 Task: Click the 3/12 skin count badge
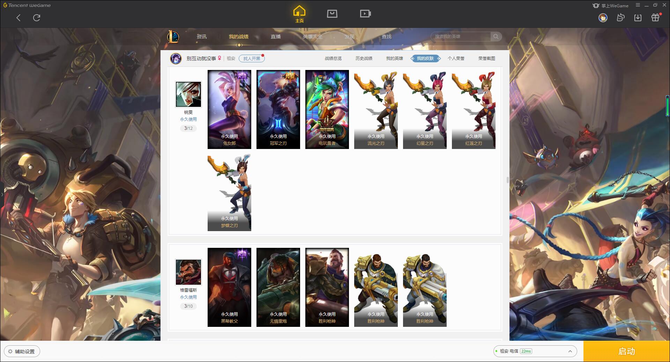point(188,128)
